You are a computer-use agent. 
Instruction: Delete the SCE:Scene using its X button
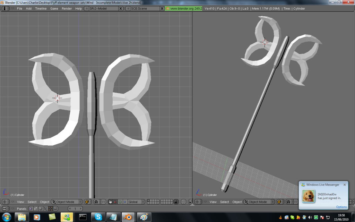(162, 8)
